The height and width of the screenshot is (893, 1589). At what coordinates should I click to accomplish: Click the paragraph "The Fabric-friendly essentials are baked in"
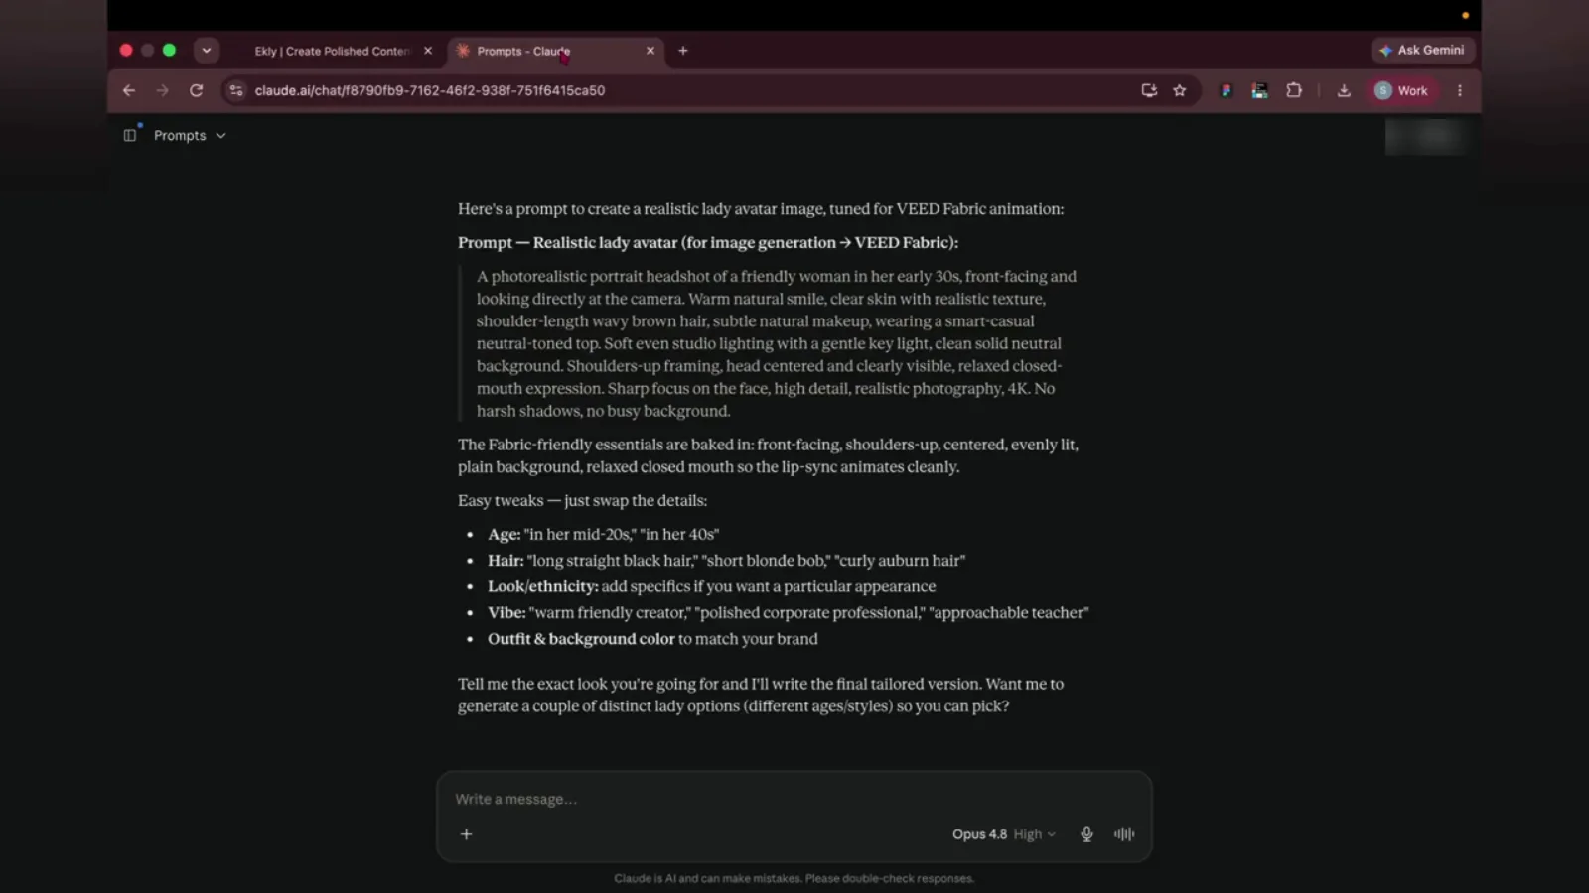coord(768,455)
